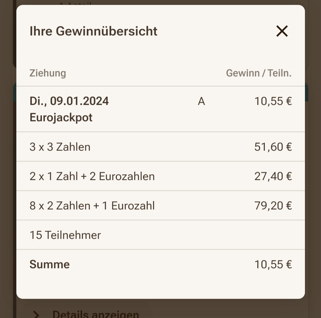The height and width of the screenshot is (318, 321).
Task: Tap the 79,20 € winning amount
Action: click(x=273, y=206)
